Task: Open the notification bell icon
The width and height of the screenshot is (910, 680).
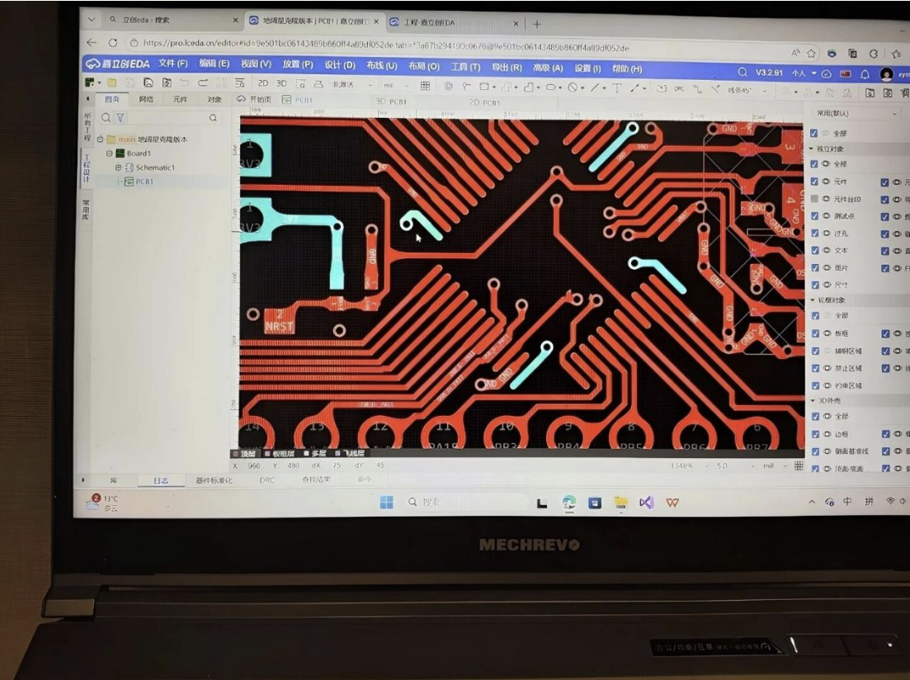Action: [x=865, y=73]
